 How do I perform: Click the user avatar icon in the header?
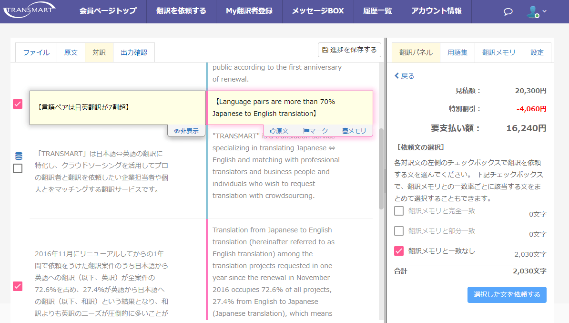tap(534, 11)
